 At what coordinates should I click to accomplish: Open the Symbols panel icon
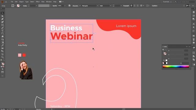pyautogui.click(x=194, y=43)
